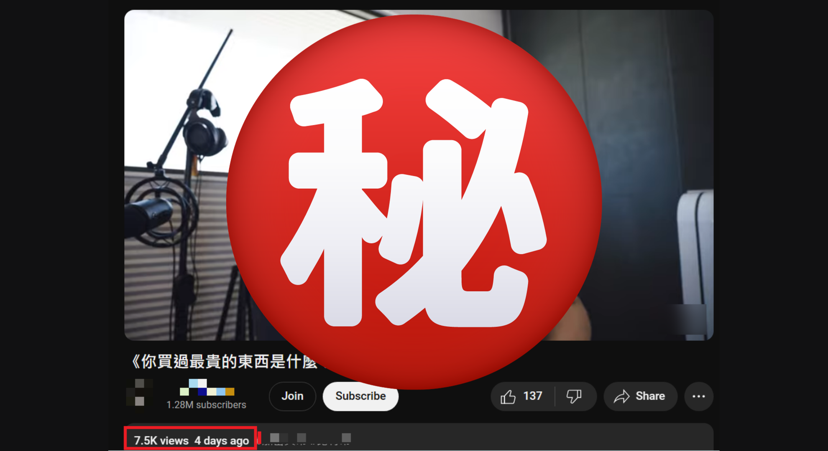Viewport: 828px width, 451px height.
Task: Expand more options via the ellipsis
Action: click(698, 396)
